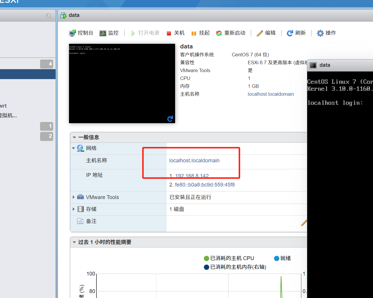Image resolution: width=373 pixels, height=298 pixels.
Task: Expand the VMware Tools row
Action: tap(74, 197)
